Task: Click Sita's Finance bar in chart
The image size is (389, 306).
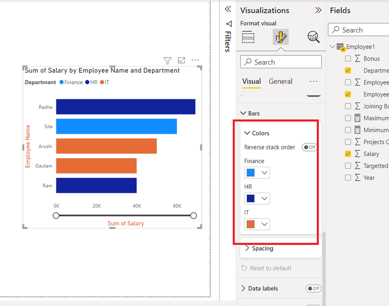Action: (116, 126)
